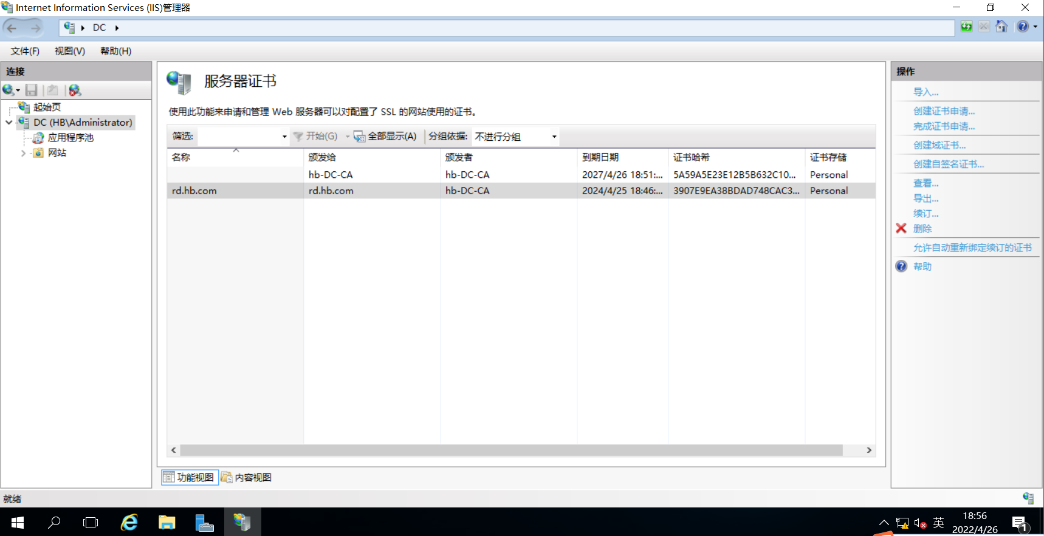1044x536 pixels.
Task: Open the 筛选 filter combo box
Action: 243,137
